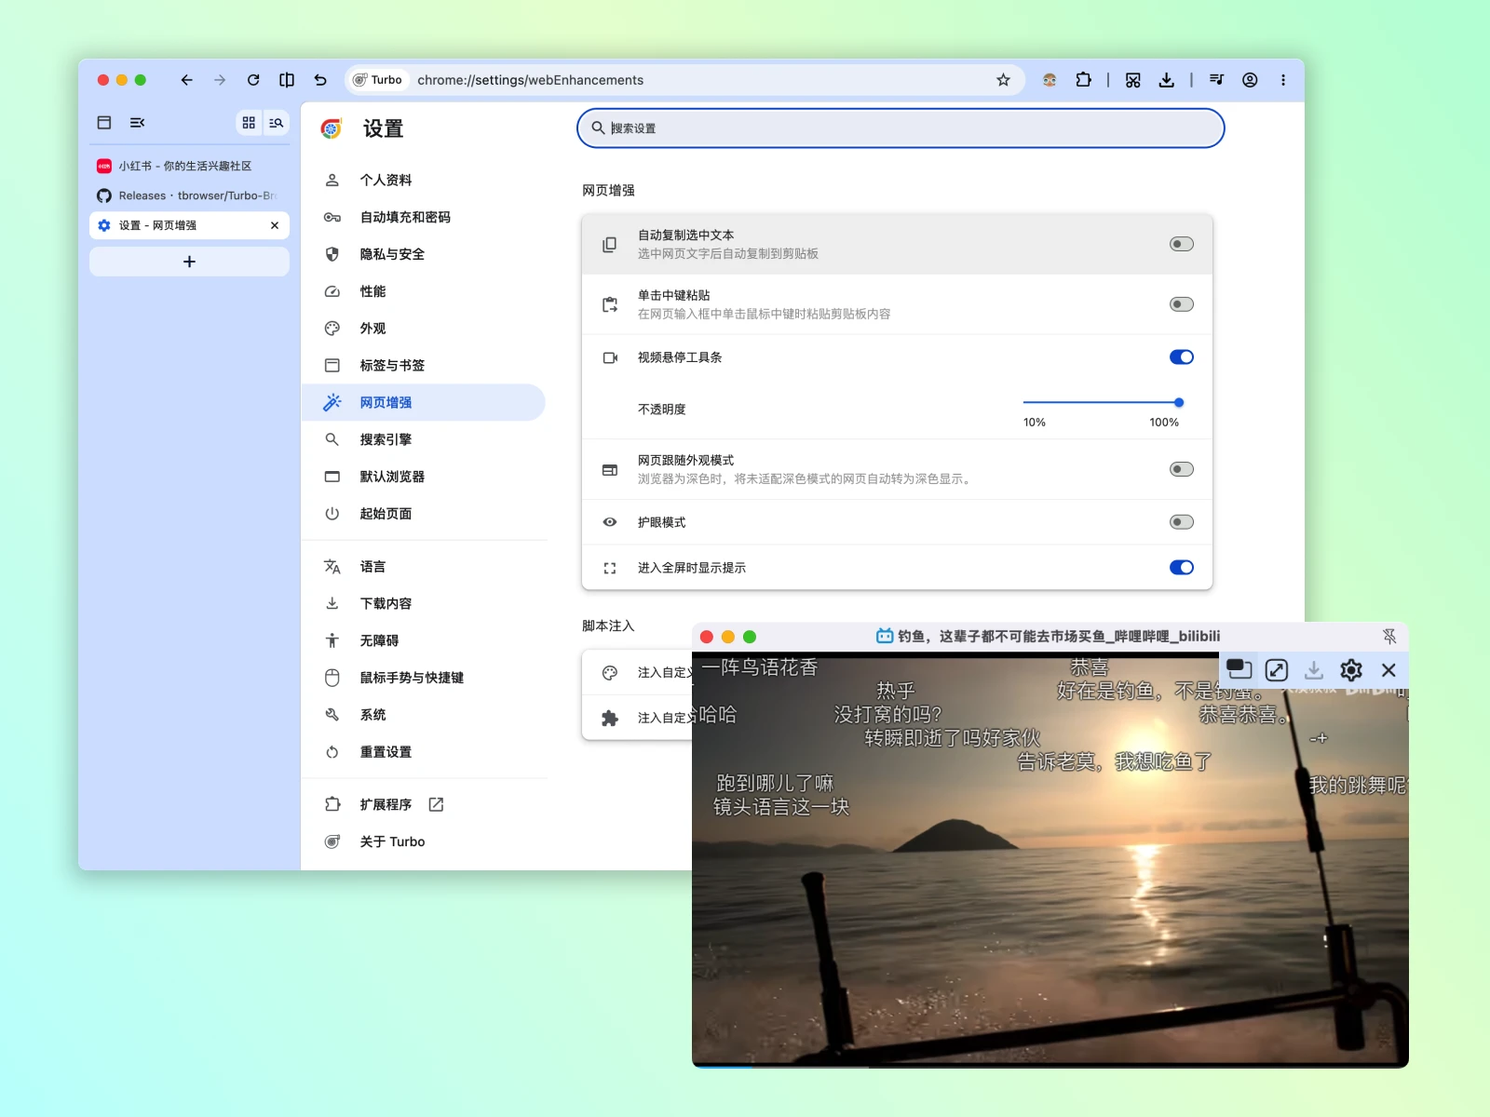Toggle the split view icon in toolbar

point(287,80)
